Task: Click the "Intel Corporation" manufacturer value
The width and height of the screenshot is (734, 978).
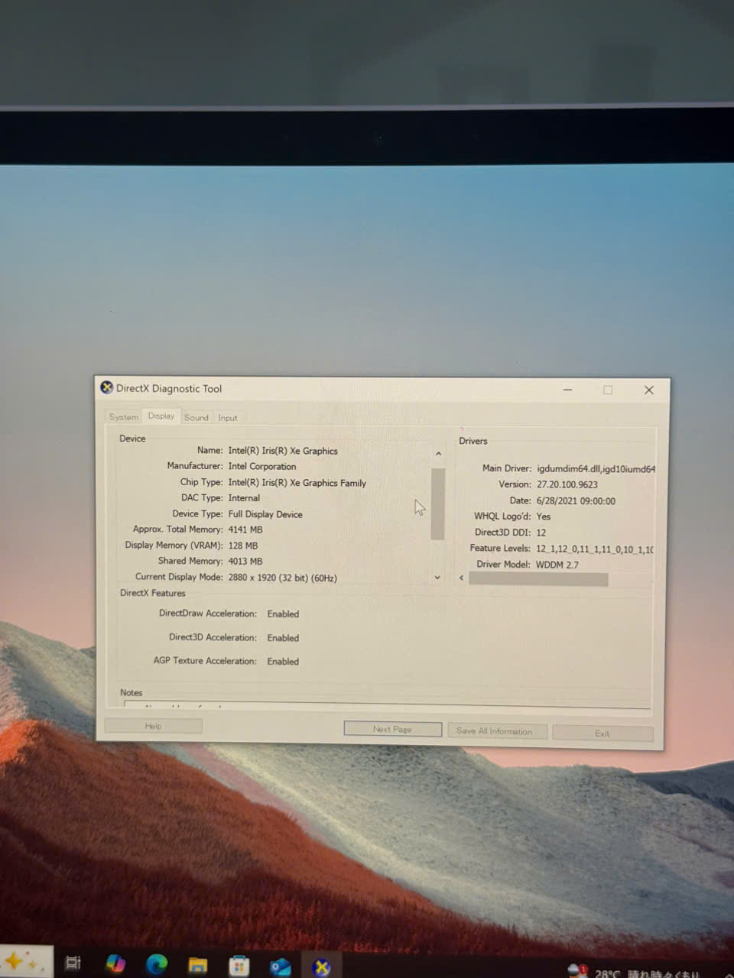Action: (262, 466)
